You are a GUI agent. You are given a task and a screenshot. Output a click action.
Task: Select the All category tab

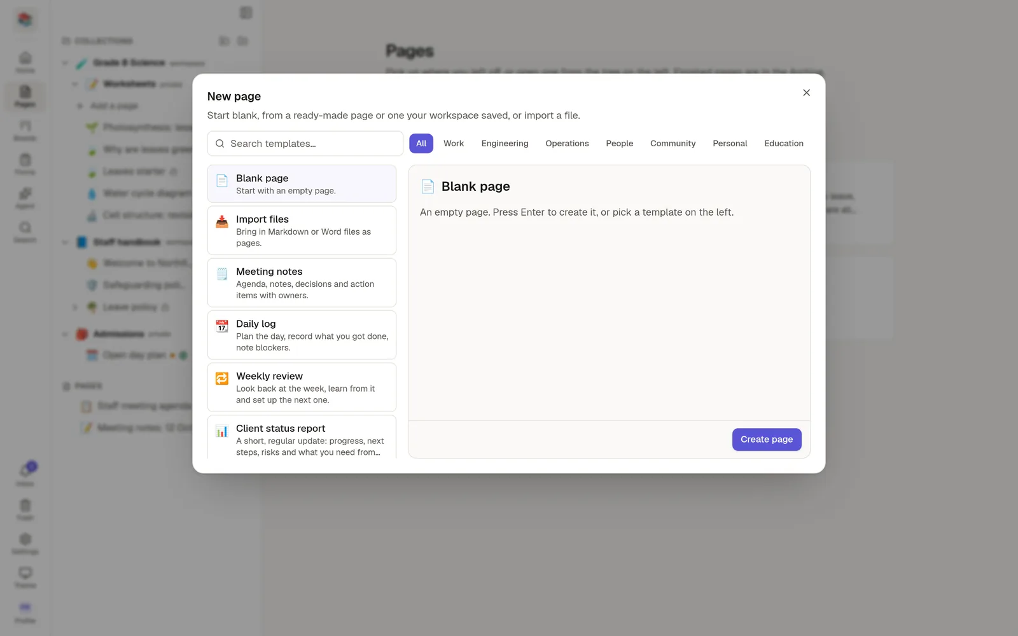coord(421,144)
